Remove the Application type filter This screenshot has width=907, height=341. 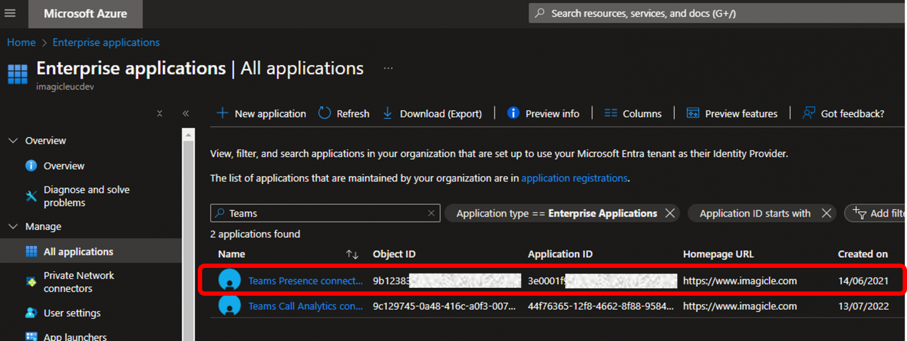click(670, 213)
